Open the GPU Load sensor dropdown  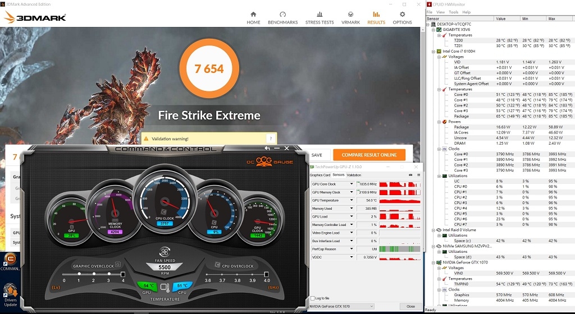coord(352,216)
